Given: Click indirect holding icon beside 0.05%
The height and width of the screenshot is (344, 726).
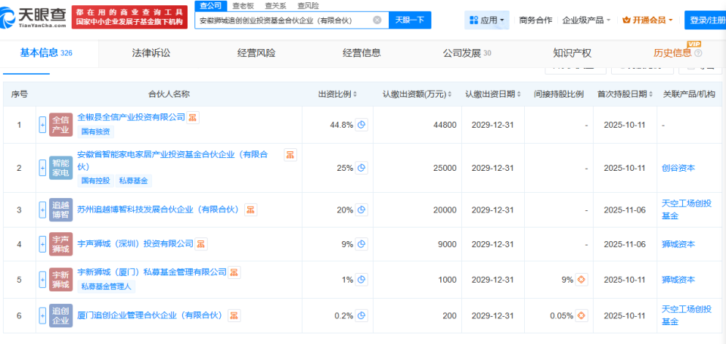Looking at the screenshot, I should click(582, 316).
